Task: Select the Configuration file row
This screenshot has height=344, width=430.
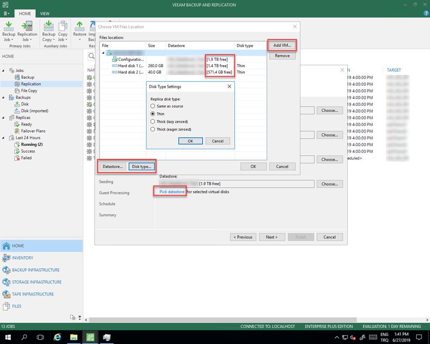Action: pyautogui.click(x=183, y=59)
